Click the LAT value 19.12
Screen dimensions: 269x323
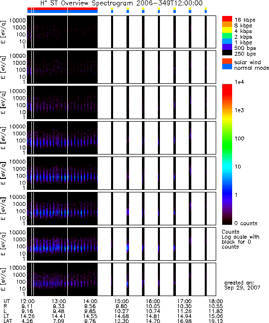(x=216, y=321)
